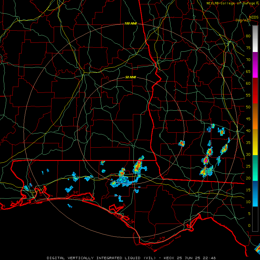The image size is (260, 260).
Task: Click the 20 value on the color scale
Action: 248,178
